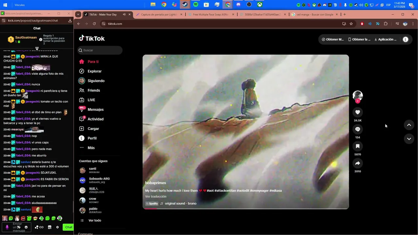This screenshot has height=235, width=418.
Task: Open Siguiendo in TikTok sidebar
Action: click(92, 81)
